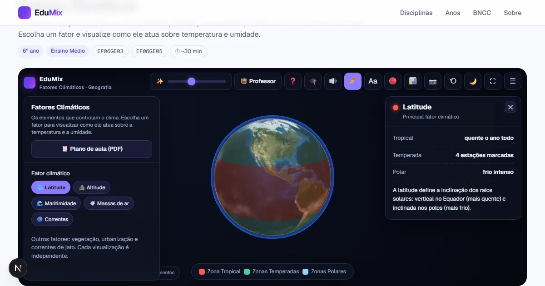The width and height of the screenshot is (545, 286).
Task: Close the Latitude info panel
Action: click(510, 107)
